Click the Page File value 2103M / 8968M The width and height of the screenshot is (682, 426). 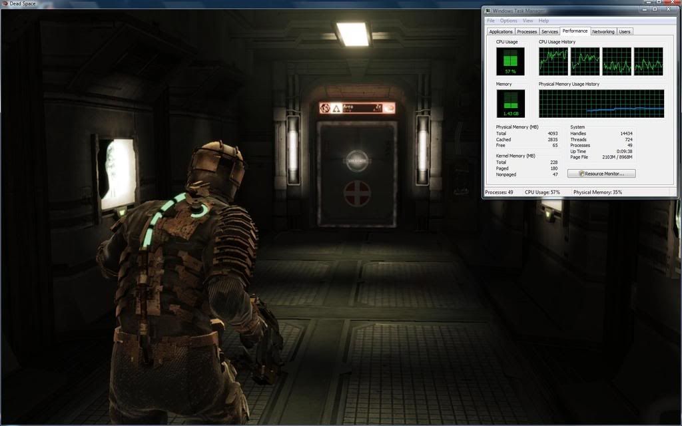point(617,157)
